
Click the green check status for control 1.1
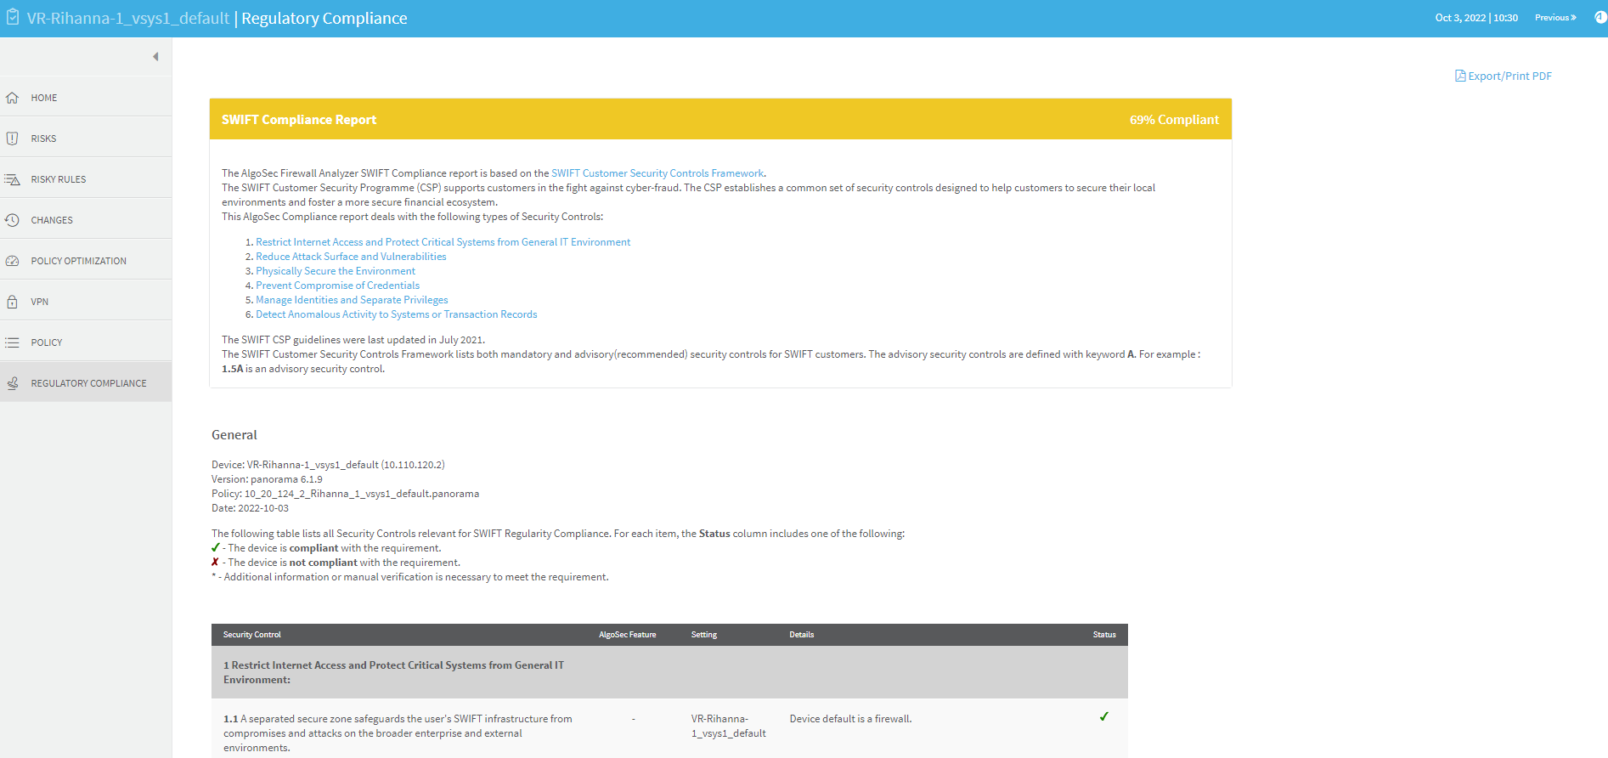point(1103,716)
